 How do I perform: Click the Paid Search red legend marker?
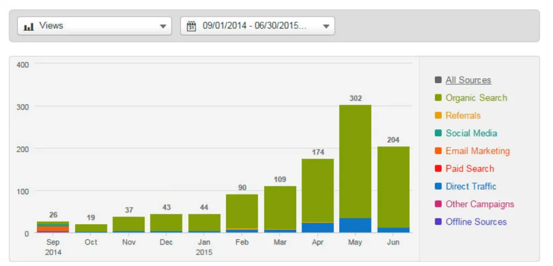click(x=438, y=169)
